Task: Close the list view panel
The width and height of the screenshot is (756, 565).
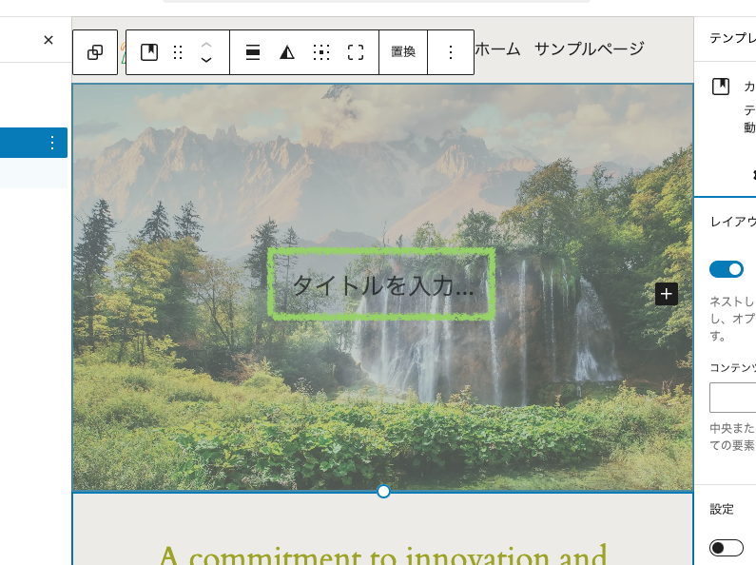Action: 48,40
